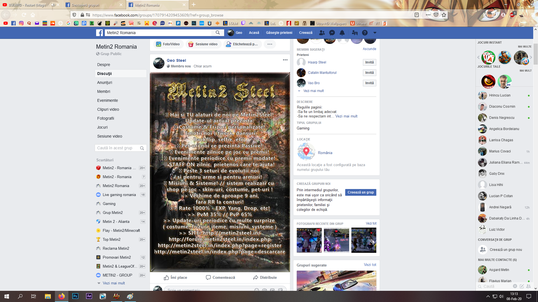Click the magnifier in 'Caută în acest grup'
Screen dimensions: 538x302
142,148
